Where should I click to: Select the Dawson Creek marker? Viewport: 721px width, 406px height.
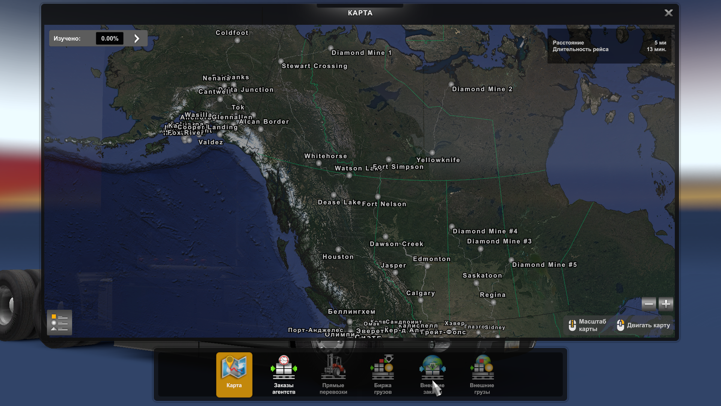tap(386, 236)
